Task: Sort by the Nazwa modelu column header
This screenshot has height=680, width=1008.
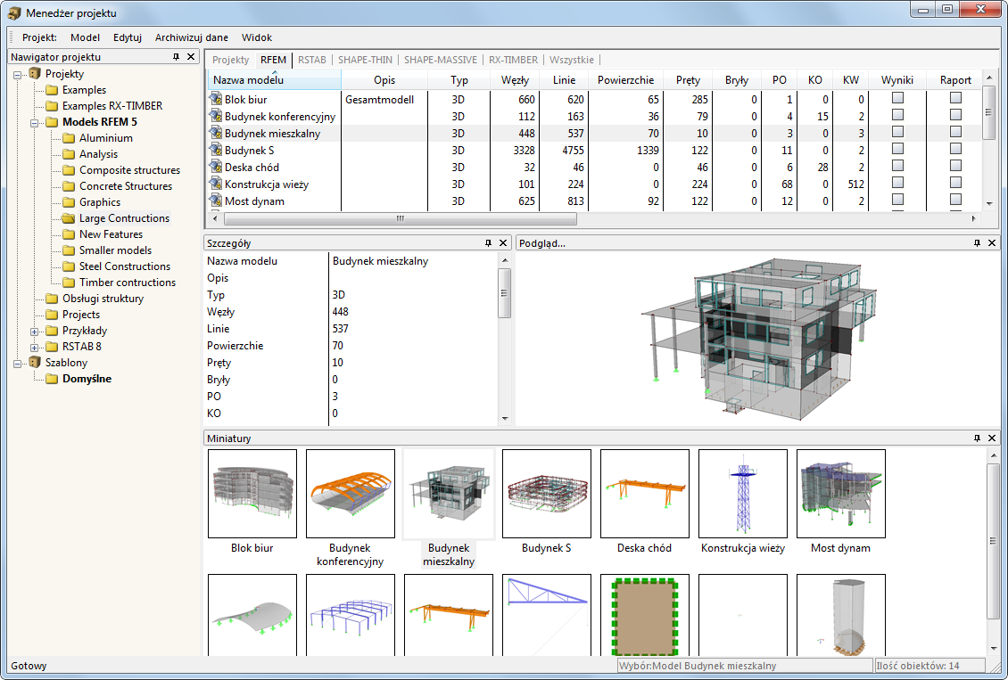Action: pyautogui.click(x=275, y=79)
